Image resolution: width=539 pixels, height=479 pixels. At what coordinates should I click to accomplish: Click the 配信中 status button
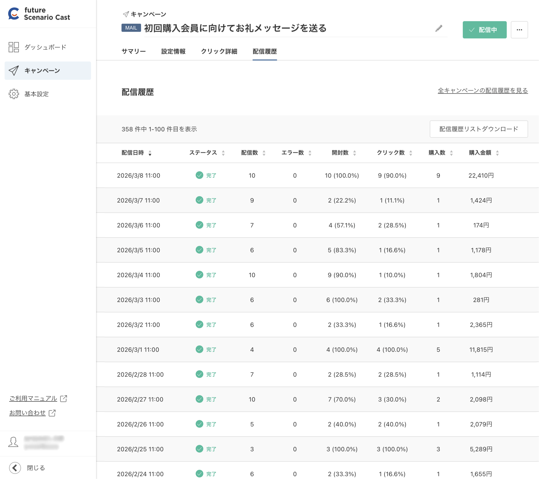click(484, 29)
